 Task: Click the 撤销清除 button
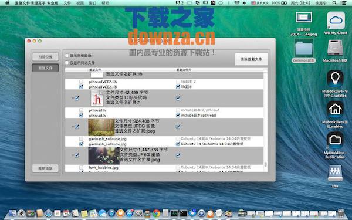[x=45, y=168]
